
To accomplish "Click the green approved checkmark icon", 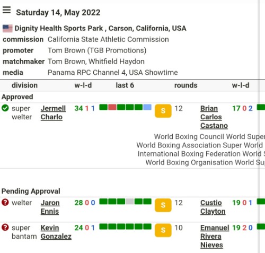I will tap(5, 108).
